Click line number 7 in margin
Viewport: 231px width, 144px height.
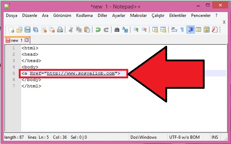[14, 86]
